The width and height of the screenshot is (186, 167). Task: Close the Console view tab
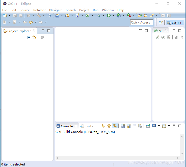76,126
